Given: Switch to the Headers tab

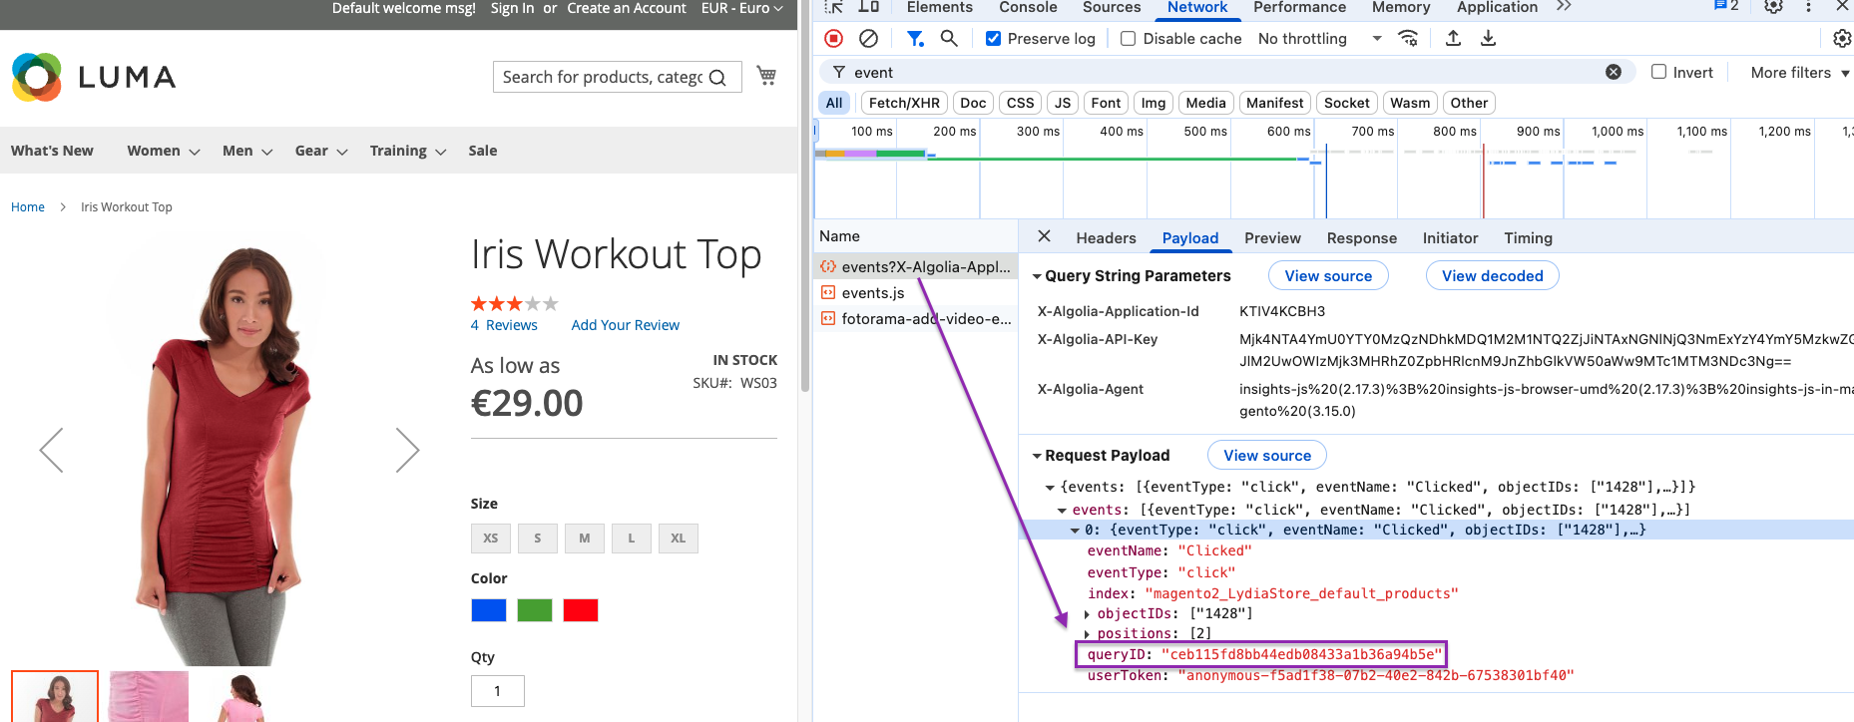Looking at the screenshot, I should (1106, 238).
